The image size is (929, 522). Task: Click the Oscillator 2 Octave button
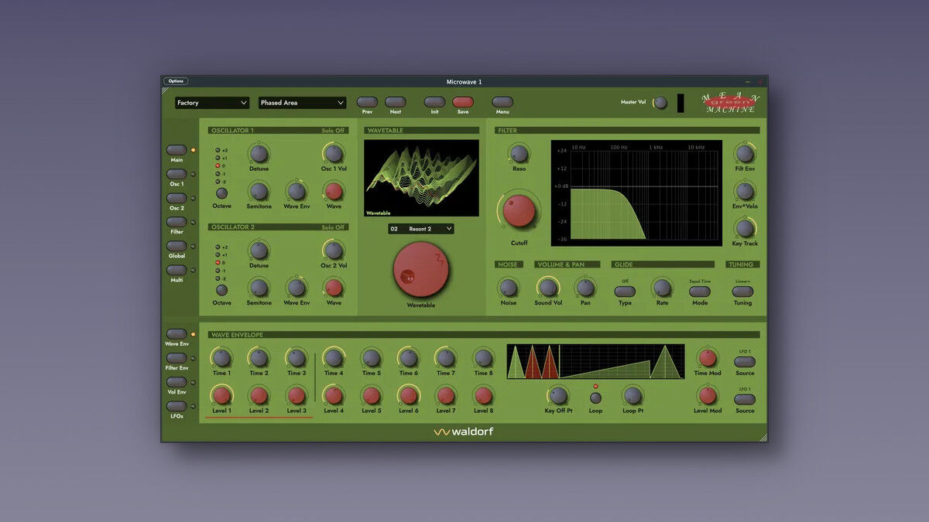[222, 290]
